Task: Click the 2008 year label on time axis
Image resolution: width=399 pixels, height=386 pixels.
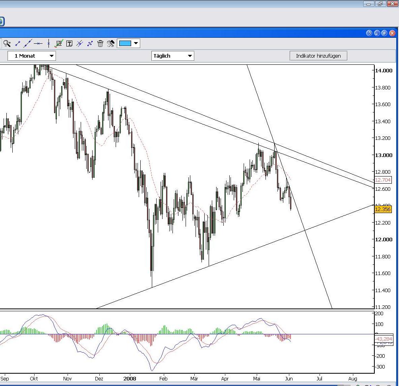Action: point(130,378)
